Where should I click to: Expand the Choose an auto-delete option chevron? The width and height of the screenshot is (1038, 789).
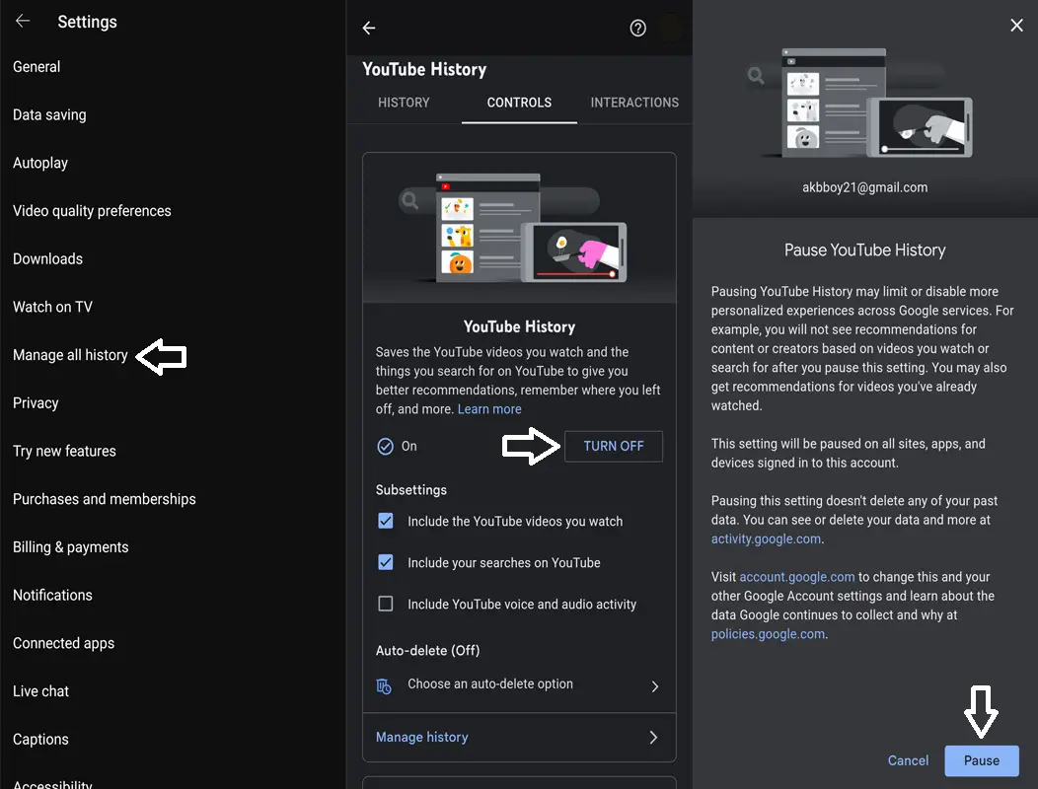pyautogui.click(x=654, y=686)
